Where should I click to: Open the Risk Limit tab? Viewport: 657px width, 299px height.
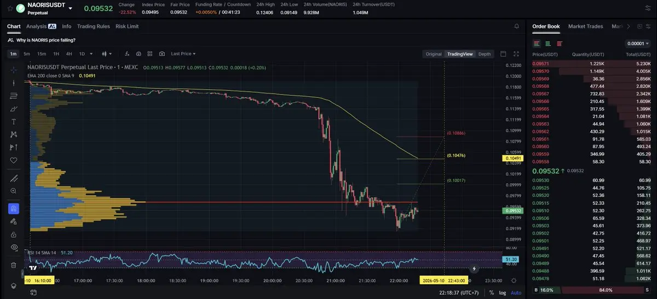click(x=127, y=26)
